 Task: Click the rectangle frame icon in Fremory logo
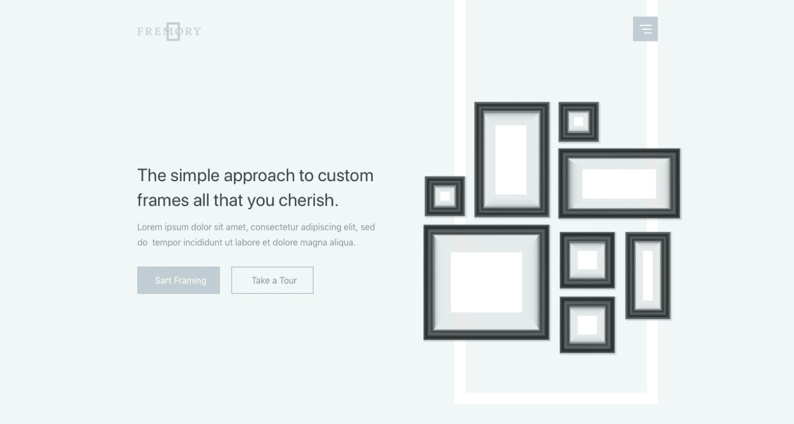point(173,31)
